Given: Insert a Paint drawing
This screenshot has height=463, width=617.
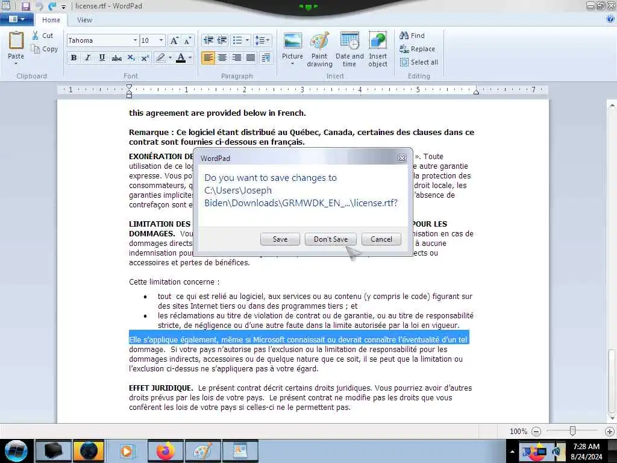Looking at the screenshot, I should click(x=319, y=49).
